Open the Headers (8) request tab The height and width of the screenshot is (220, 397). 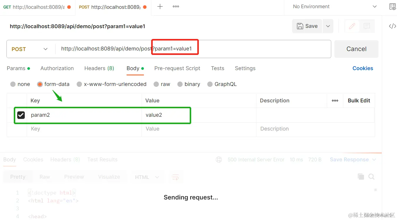click(x=99, y=68)
